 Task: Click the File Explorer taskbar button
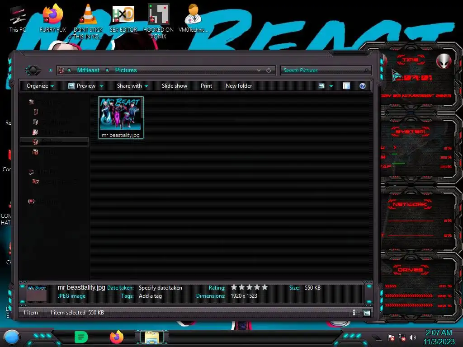click(152, 337)
